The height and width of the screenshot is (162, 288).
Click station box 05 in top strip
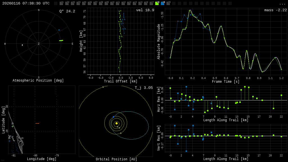point(84,3)
